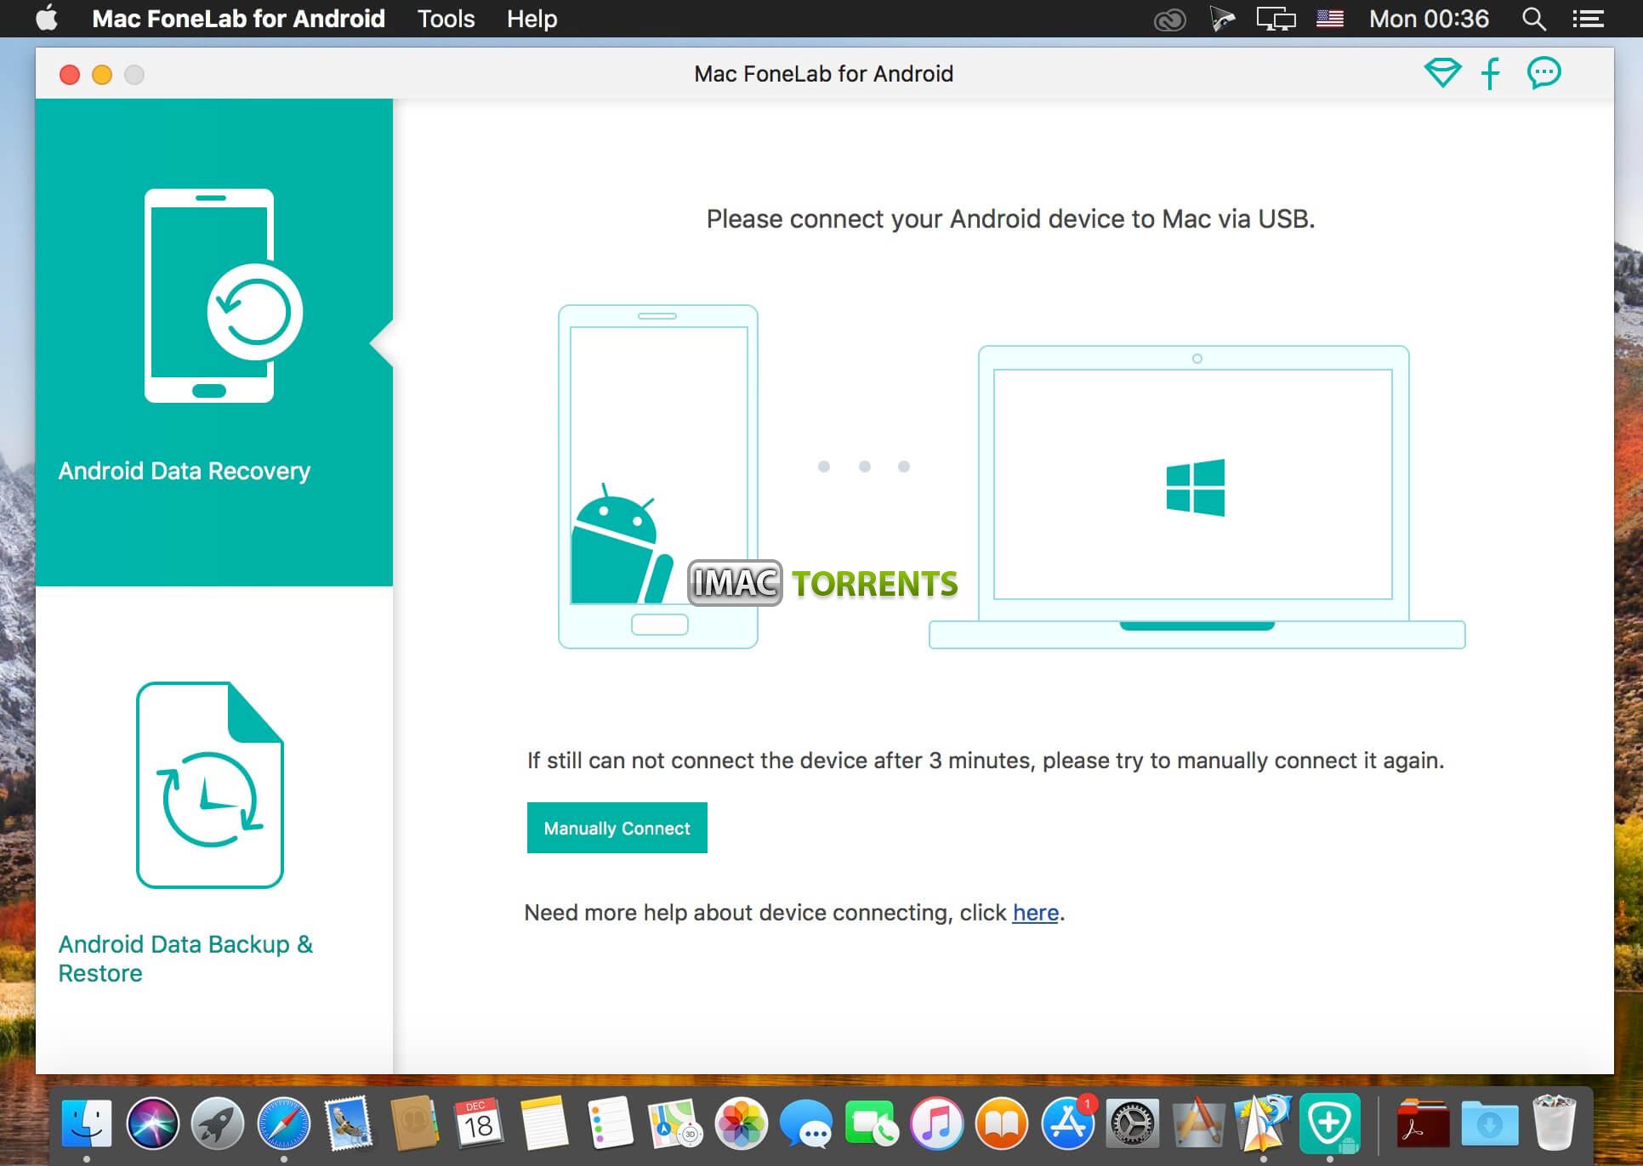Click the chat bubble icon
1643x1166 pixels.
click(1544, 72)
